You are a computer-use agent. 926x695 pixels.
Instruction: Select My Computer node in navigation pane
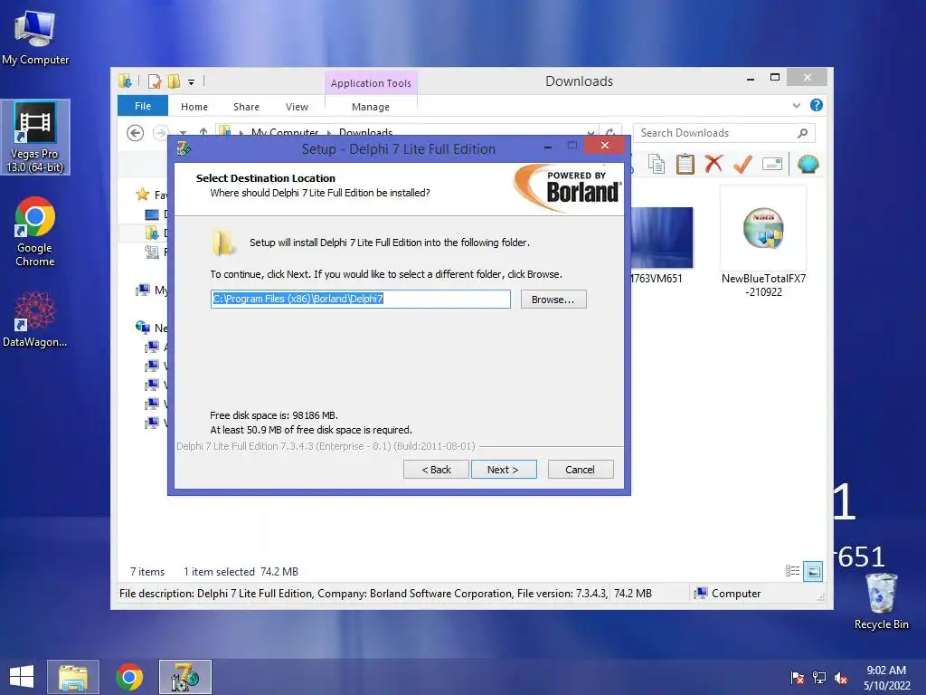[x=151, y=290]
